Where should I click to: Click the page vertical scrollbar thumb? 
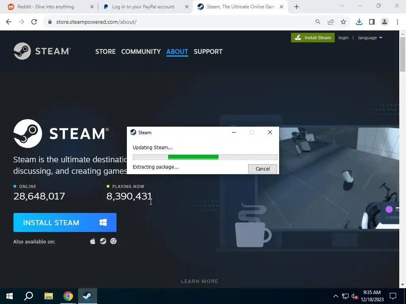tap(403, 54)
